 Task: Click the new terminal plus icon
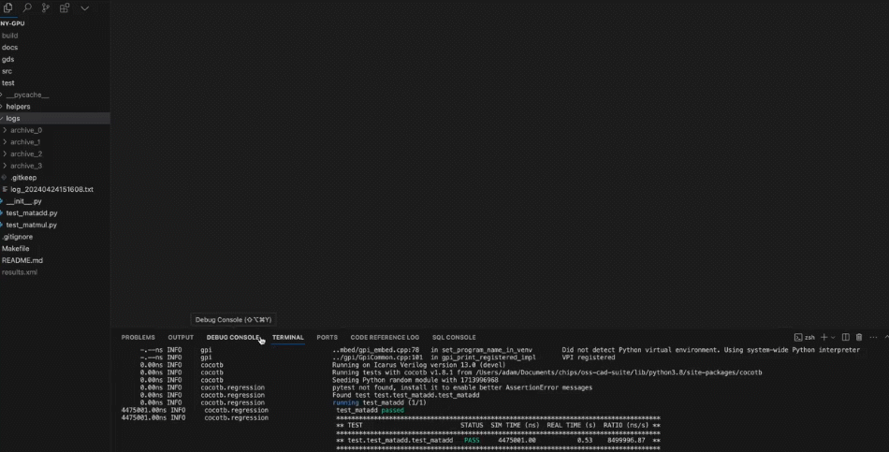click(x=823, y=337)
